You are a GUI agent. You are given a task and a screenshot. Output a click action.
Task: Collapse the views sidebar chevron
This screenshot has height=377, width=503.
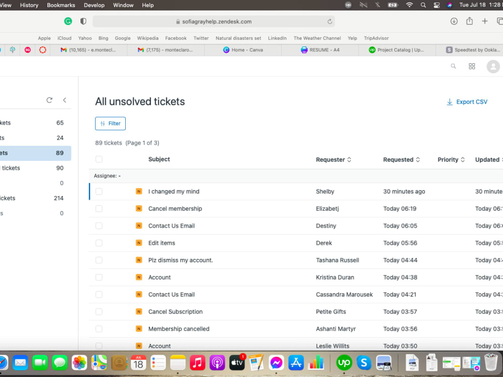[64, 100]
